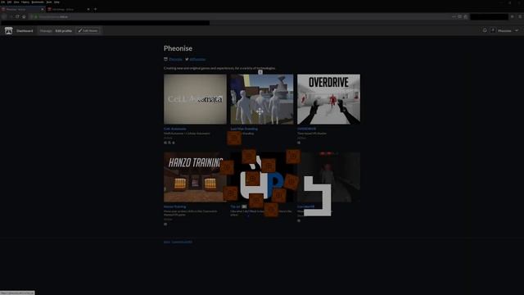Switch to the second browser tab
Screen dimensions: 524x295
click(x=69, y=9)
